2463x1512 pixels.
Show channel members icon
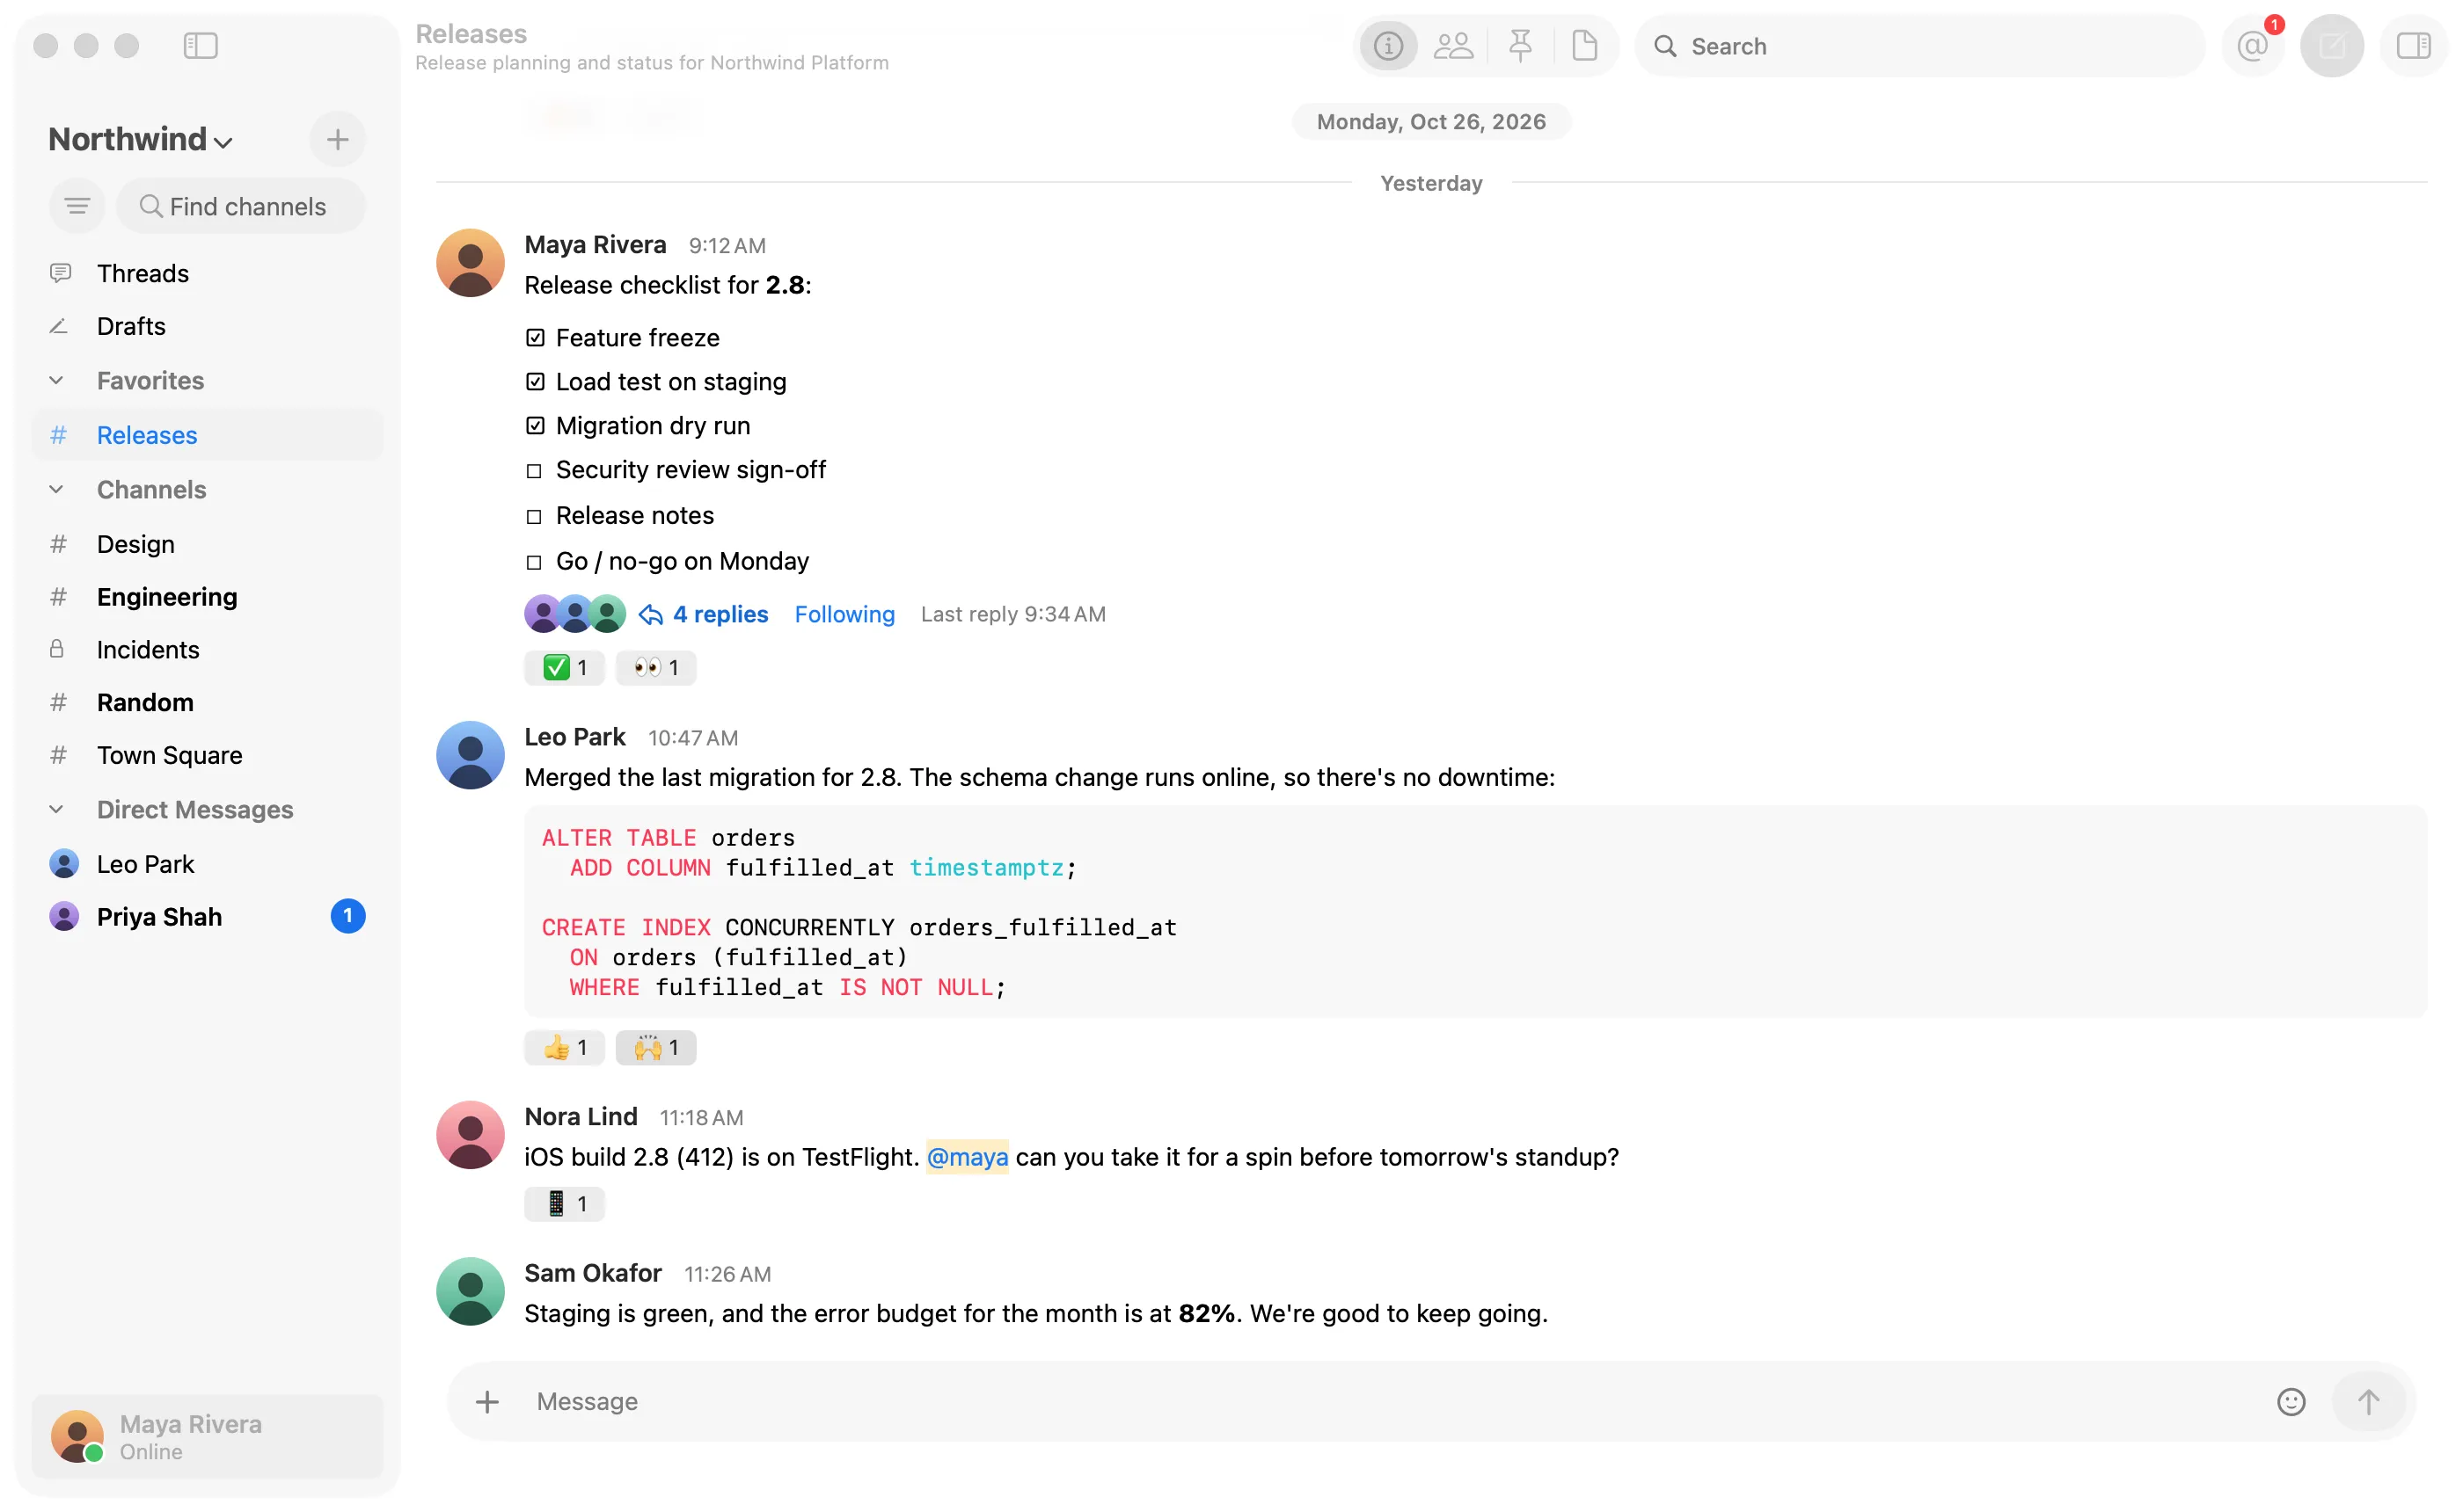1452,46
